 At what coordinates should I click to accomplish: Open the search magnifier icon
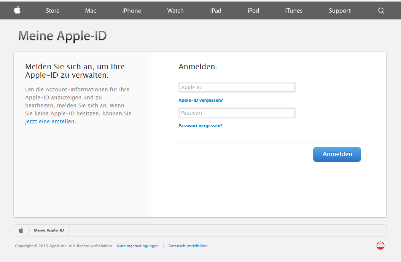point(381,11)
